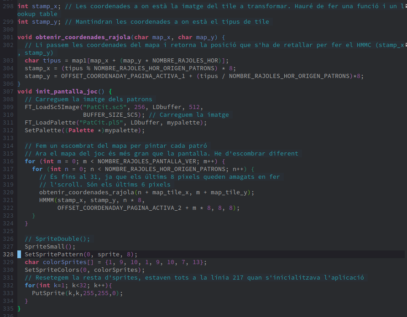Click the function name obtenir_coordenades_rajola on line 301
This screenshot has width=407, height=317.
(x=83, y=37)
